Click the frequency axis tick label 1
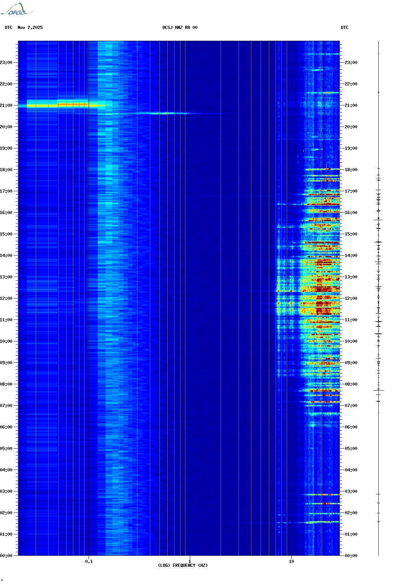The width and height of the screenshot is (394, 584). click(190, 561)
